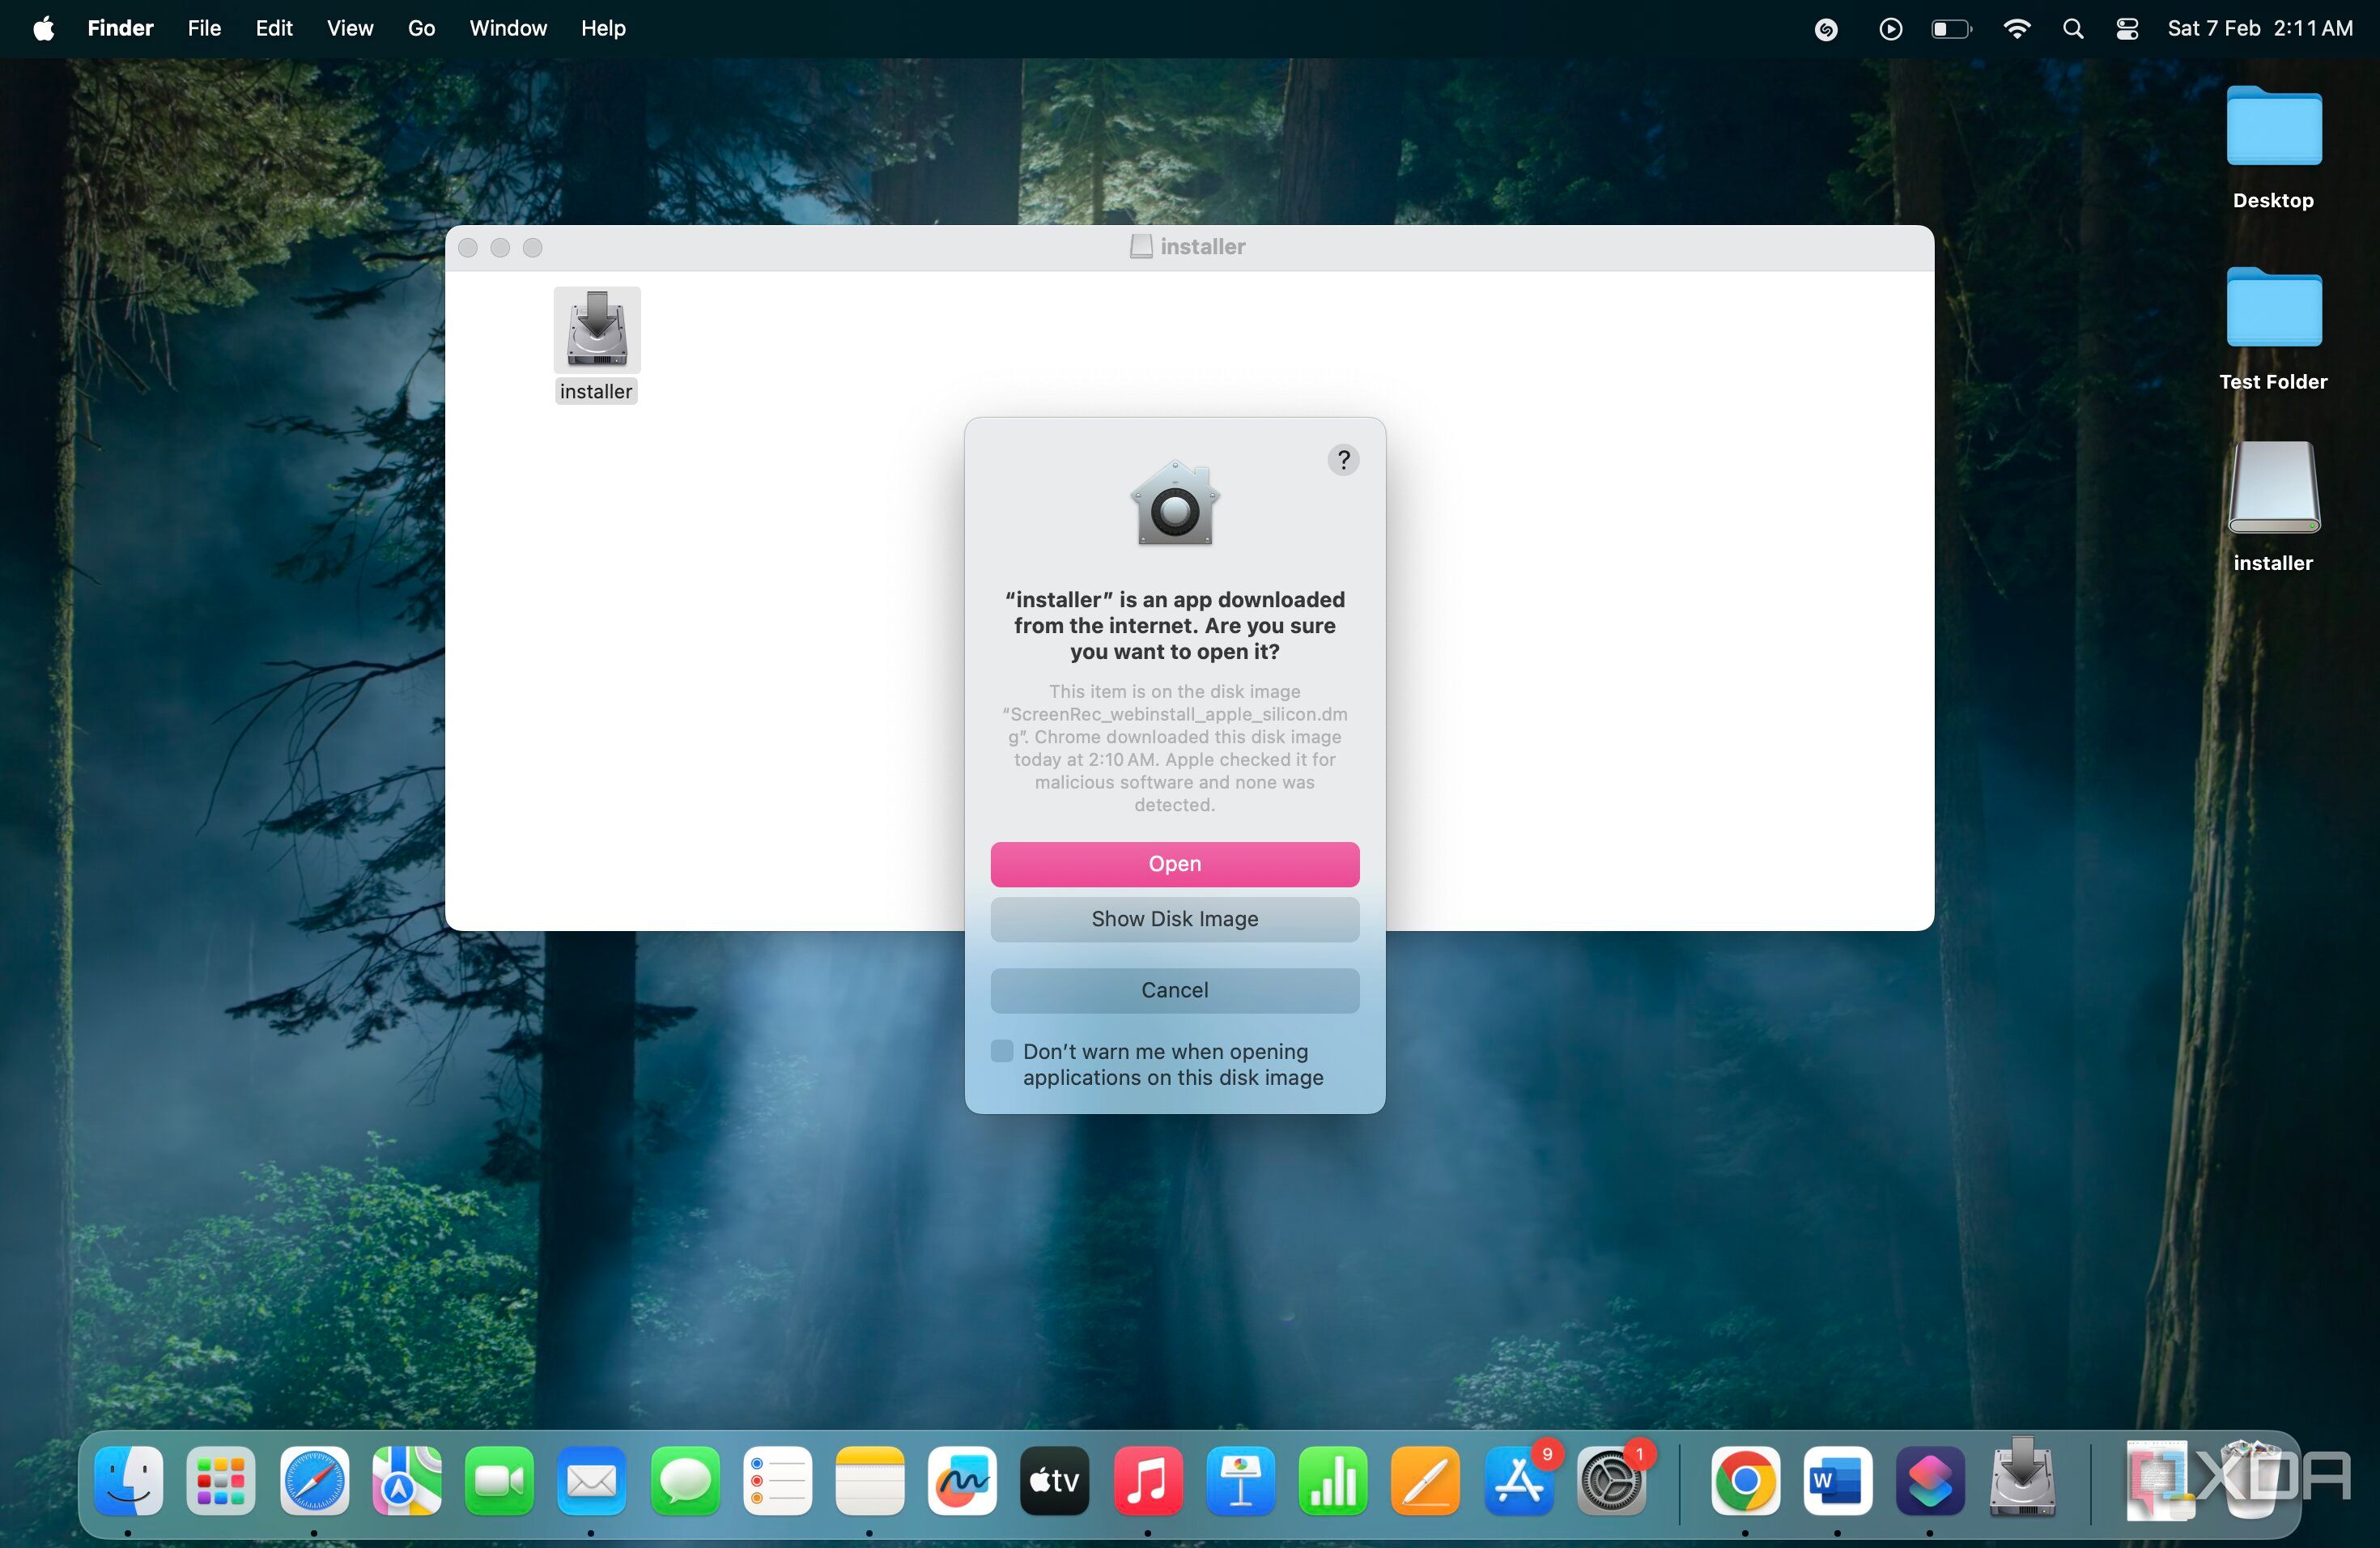The height and width of the screenshot is (1548, 2380).
Task: Open Notes from the Dock
Action: click(869, 1480)
